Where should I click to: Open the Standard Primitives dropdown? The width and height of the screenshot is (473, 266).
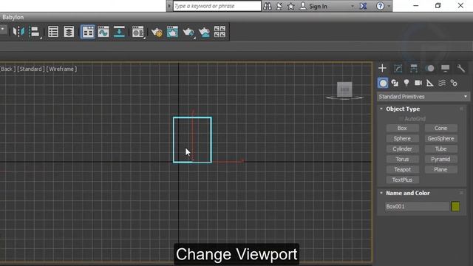coord(423,97)
